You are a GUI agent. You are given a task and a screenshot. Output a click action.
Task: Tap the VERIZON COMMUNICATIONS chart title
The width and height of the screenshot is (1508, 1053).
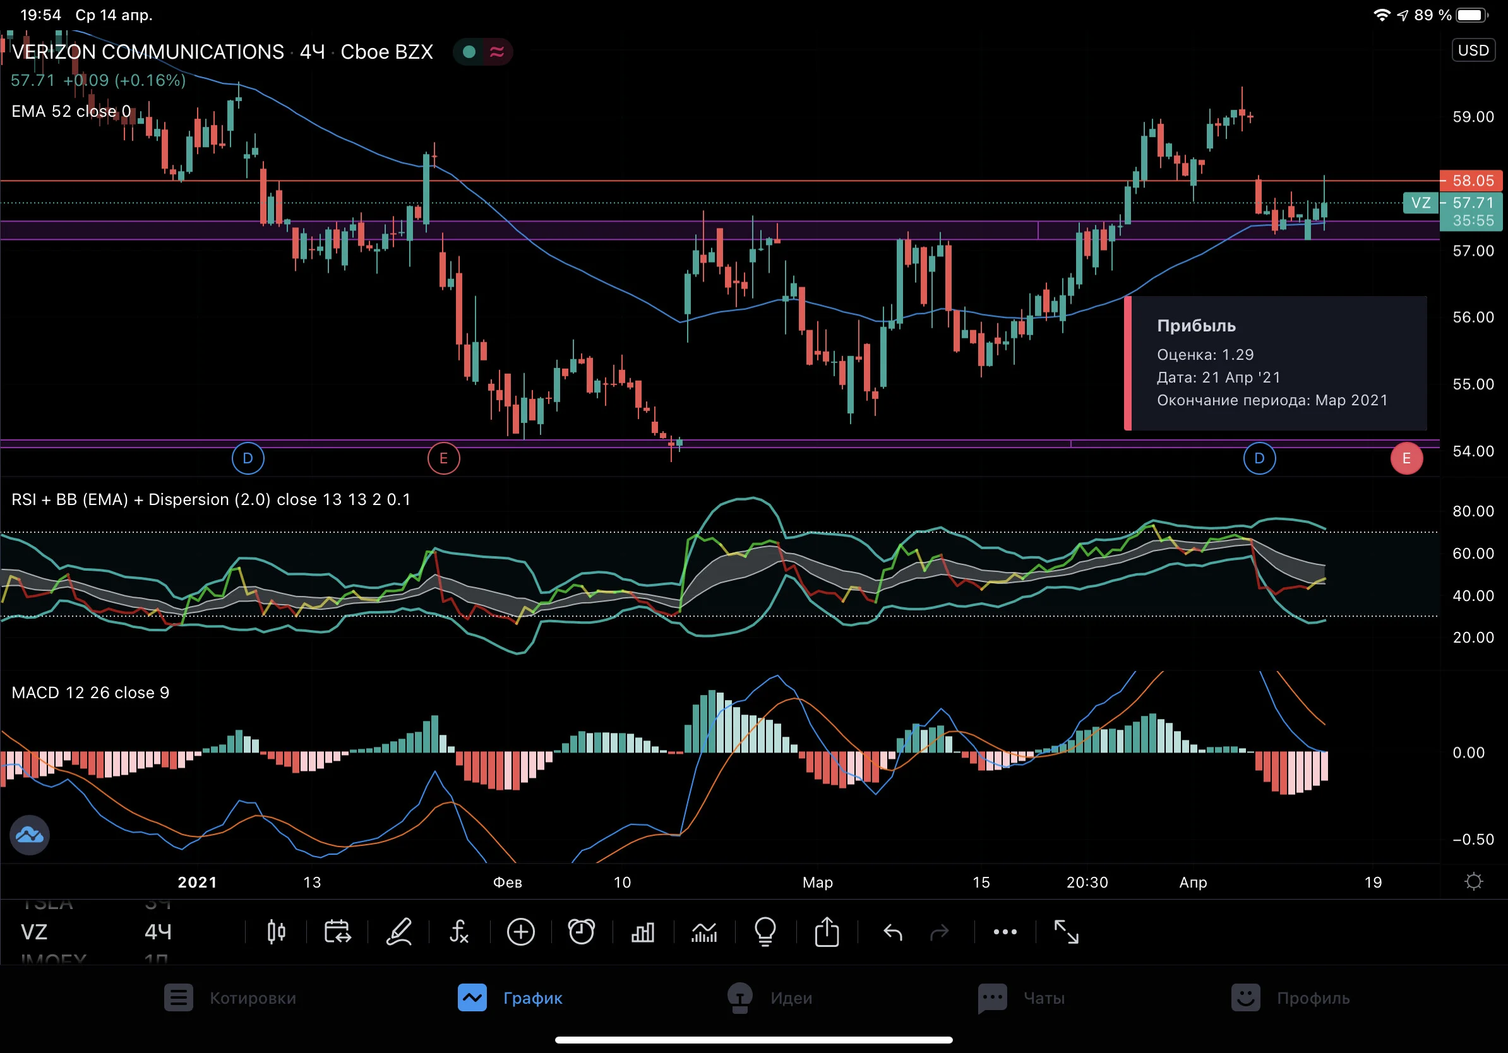pyautogui.click(x=148, y=52)
